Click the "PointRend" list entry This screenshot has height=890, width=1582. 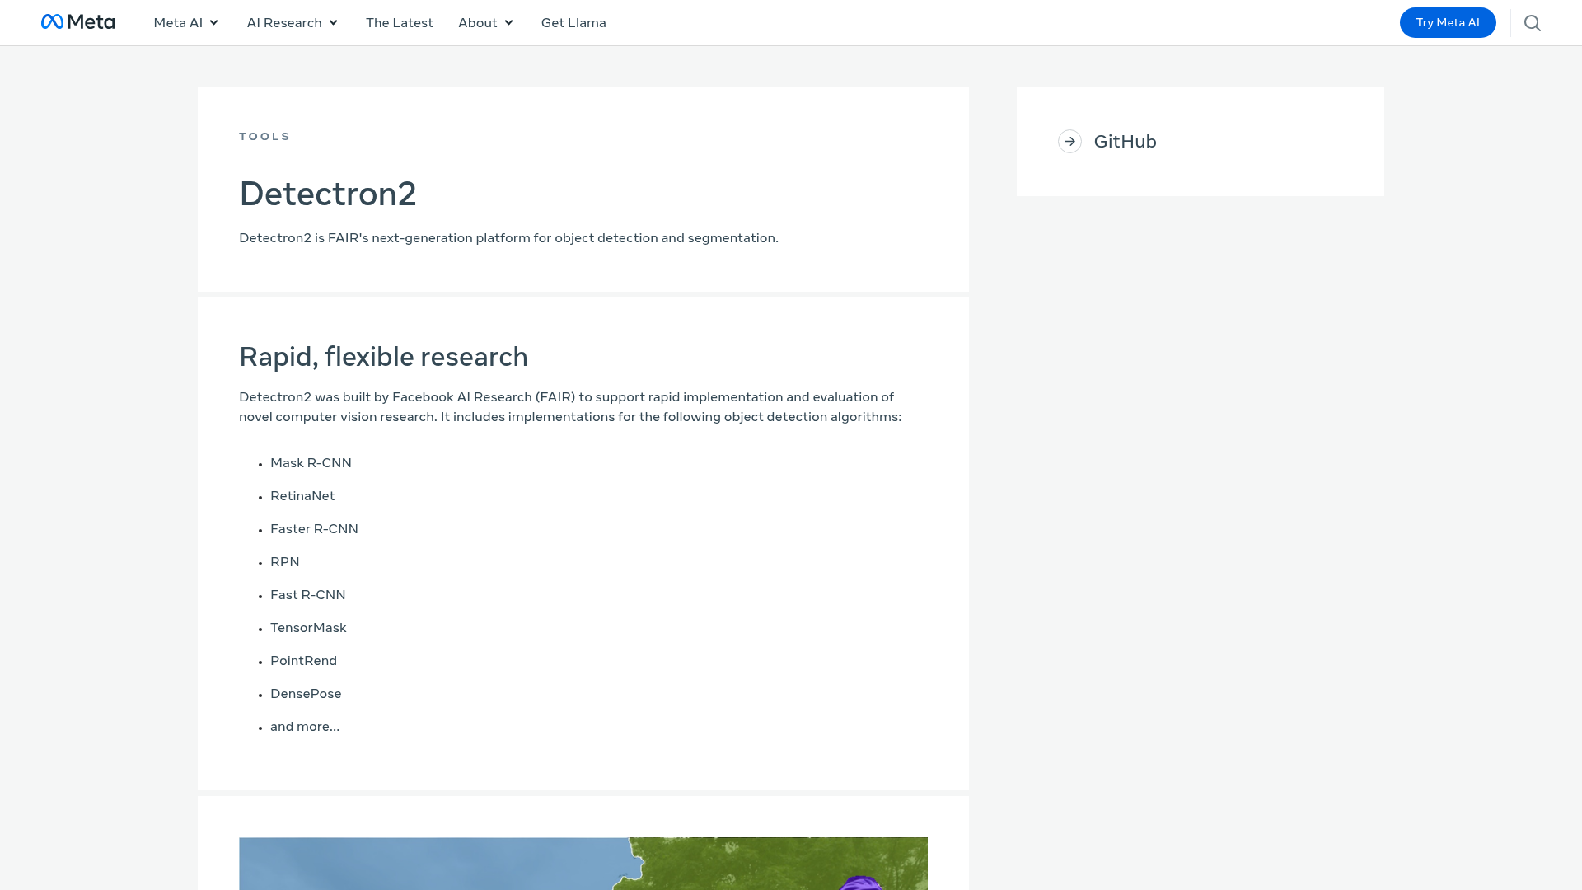point(303,660)
